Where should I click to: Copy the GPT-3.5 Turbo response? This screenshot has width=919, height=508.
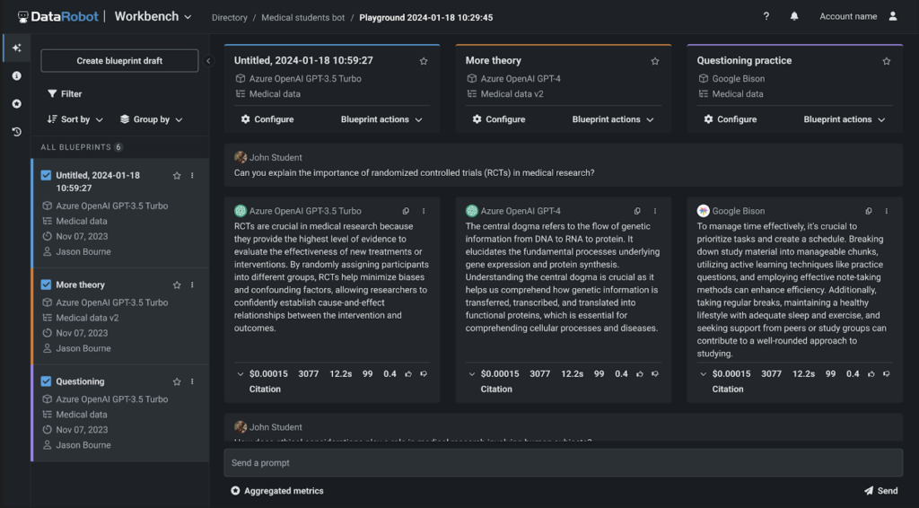pos(406,211)
